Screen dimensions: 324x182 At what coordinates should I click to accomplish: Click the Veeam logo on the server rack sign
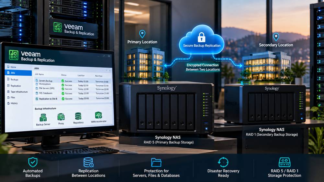(x=58, y=27)
